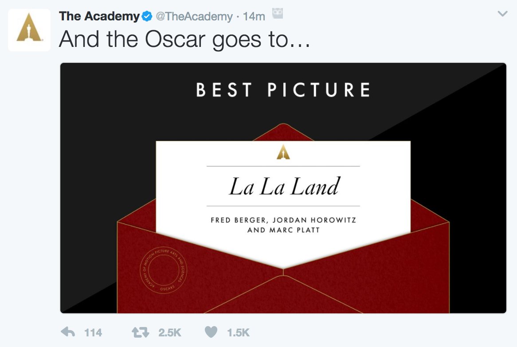Image resolution: width=517 pixels, height=347 pixels.
Task: Click the 114 replies count
Action: tap(93, 332)
